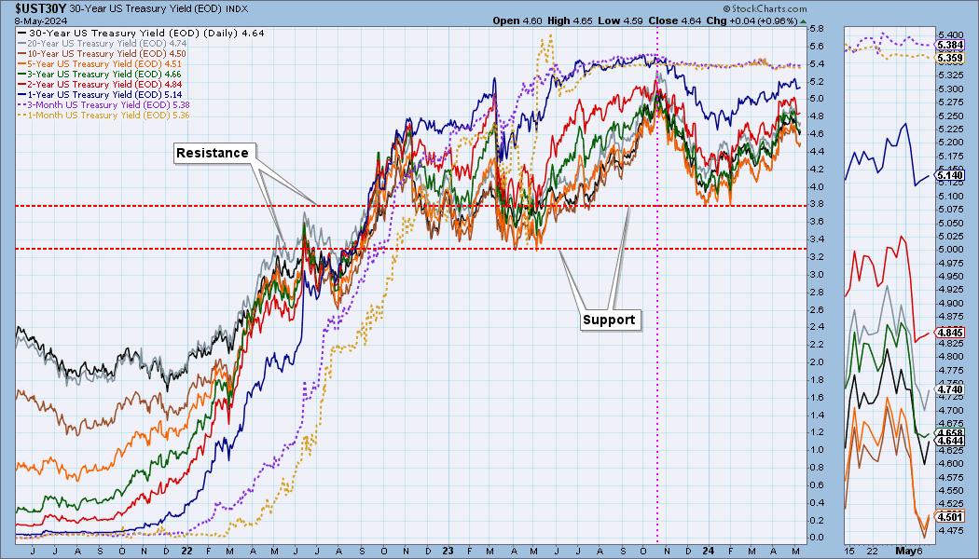
Task: Click the 5.384 value tag in zoom panel
Action: tap(949, 46)
